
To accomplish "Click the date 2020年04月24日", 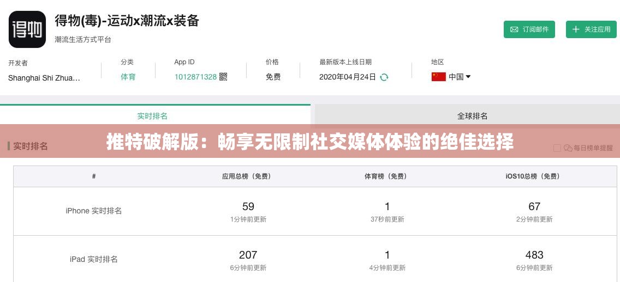I will [x=348, y=77].
